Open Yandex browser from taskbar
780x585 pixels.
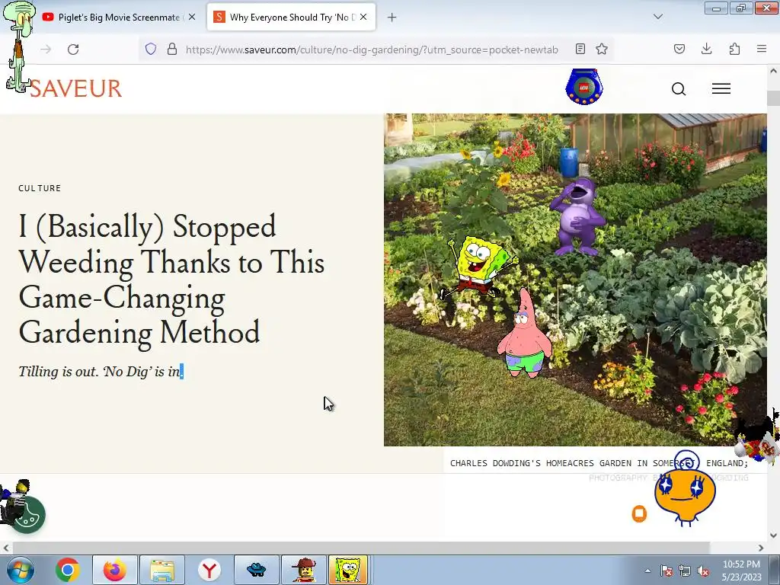209,570
